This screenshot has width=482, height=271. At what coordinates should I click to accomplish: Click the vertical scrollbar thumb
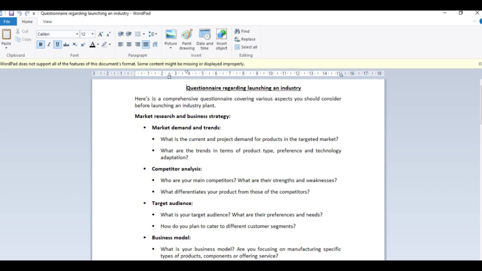[x=481, y=104]
